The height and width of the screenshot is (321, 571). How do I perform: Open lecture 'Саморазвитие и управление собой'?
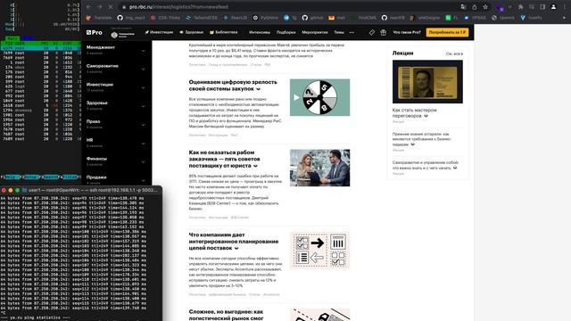[x=426, y=165]
